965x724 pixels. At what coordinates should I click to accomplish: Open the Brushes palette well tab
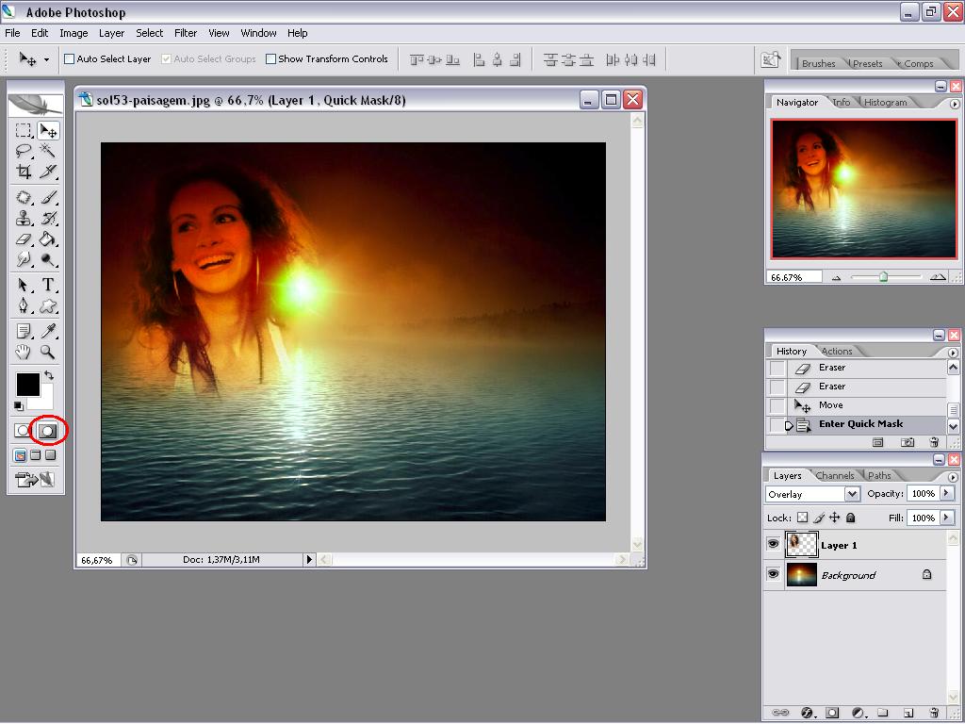(818, 63)
